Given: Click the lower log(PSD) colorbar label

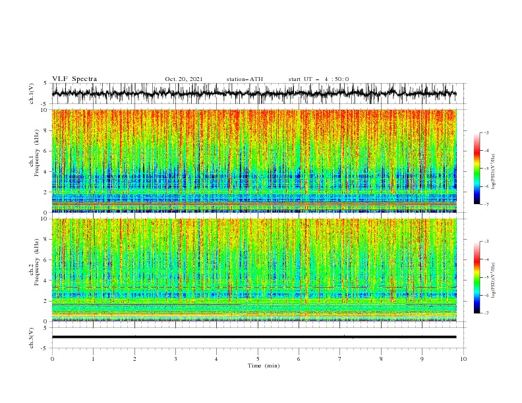Looking at the screenshot, I should [494, 281].
